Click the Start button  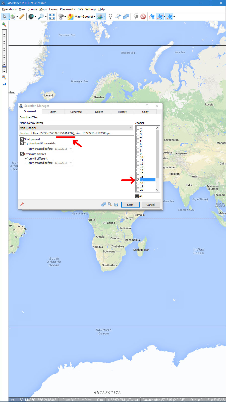pyautogui.click(x=130, y=205)
